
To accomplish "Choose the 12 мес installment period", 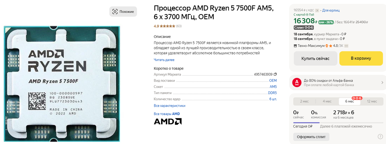I will tap(372, 101).
